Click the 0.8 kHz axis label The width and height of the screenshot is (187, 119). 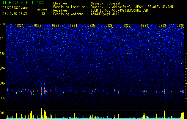[2, 83]
